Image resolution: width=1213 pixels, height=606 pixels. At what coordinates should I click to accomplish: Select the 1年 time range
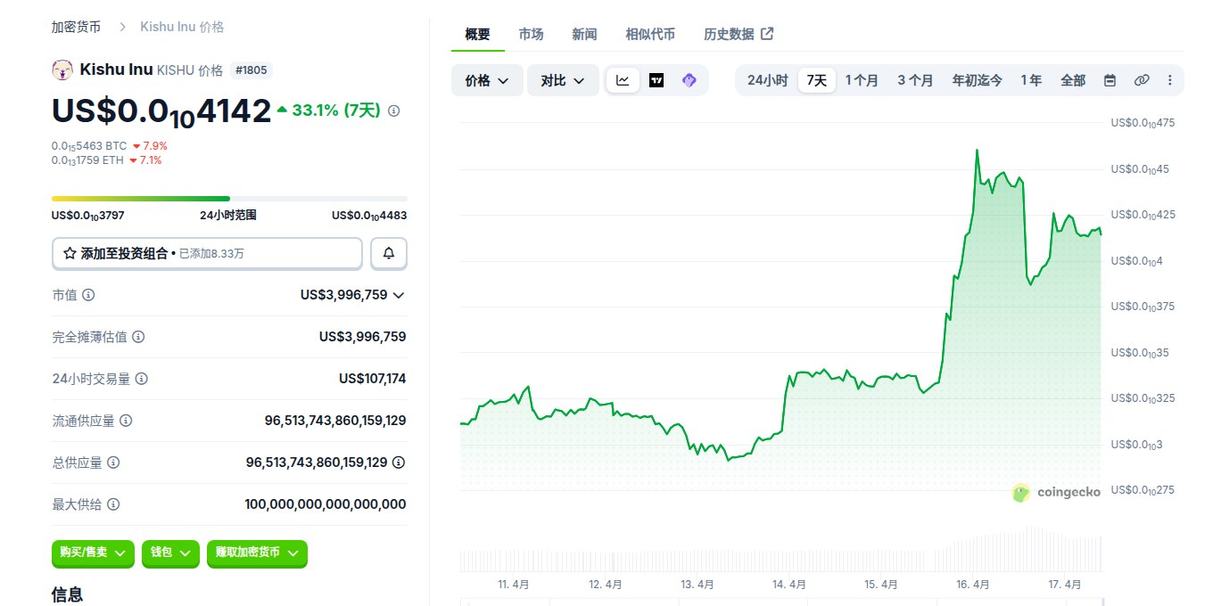[1031, 80]
